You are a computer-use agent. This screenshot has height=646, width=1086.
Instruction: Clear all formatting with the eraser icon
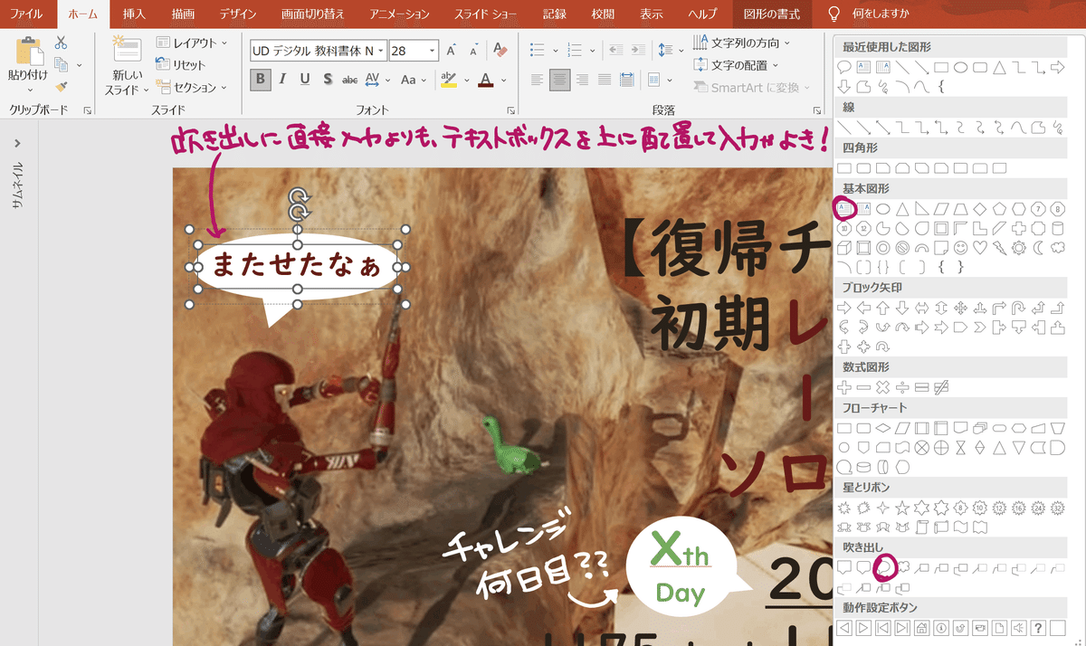pyautogui.click(x=500, y=51)
